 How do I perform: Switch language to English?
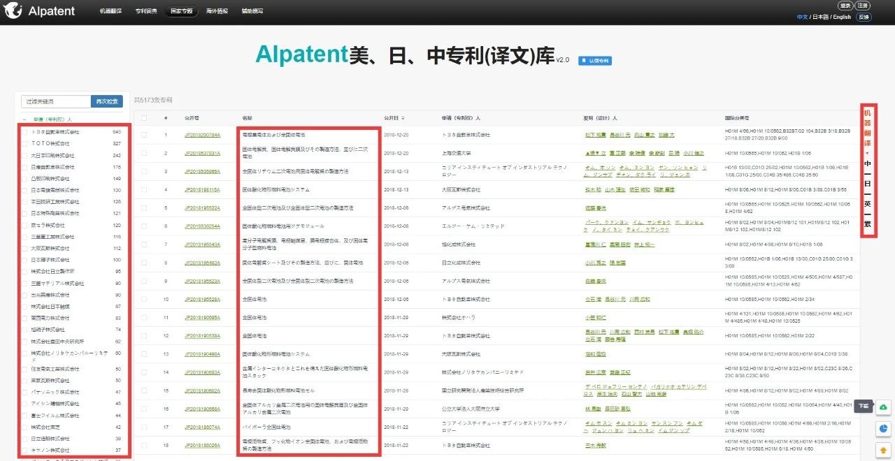tap(842, 17)
